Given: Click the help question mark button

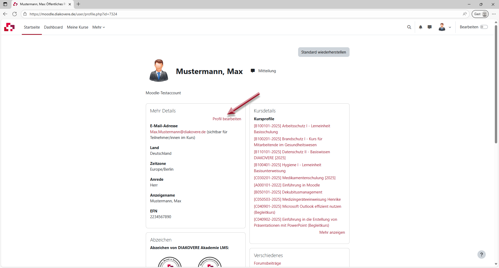Looking at the screenshot, I should click(481, 254).
